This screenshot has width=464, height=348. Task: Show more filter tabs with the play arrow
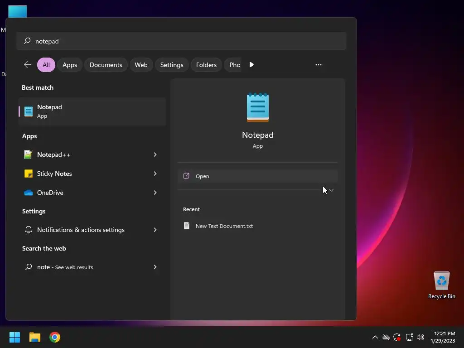tap(251, 65)
